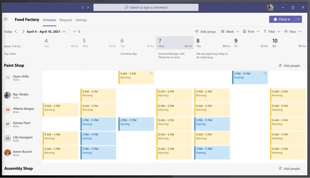Viewport: 310px width, 178px height.
Task: Expand the Filter dropdown
Action: point(272,31)
